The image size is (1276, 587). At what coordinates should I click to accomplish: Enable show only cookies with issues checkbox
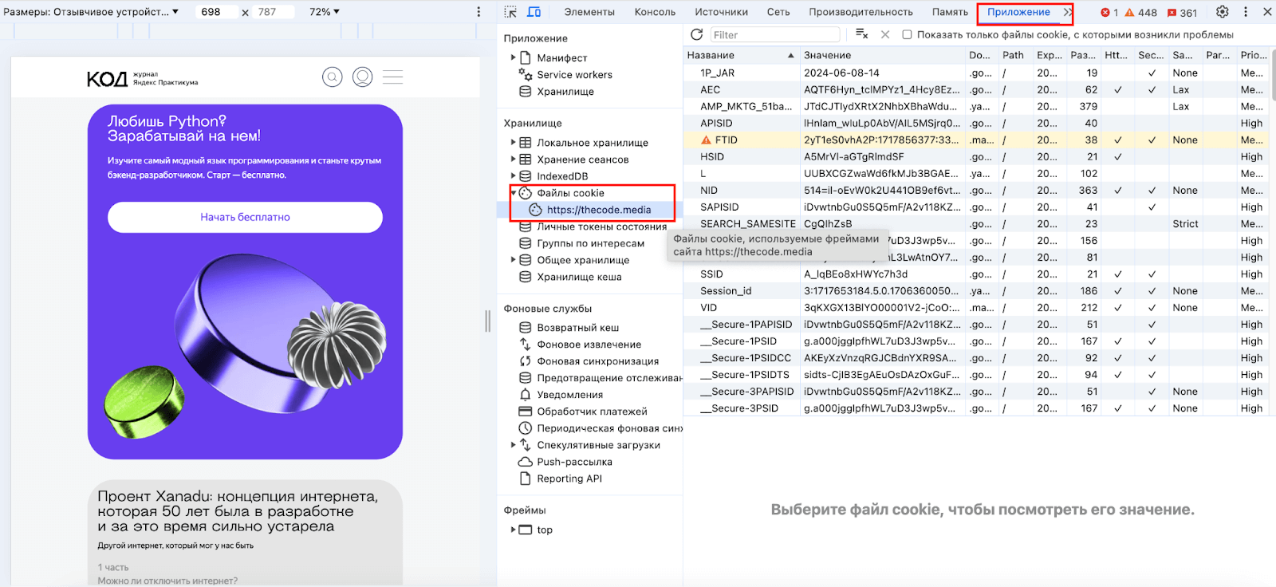pyautogui.click(x=907, y=34)
